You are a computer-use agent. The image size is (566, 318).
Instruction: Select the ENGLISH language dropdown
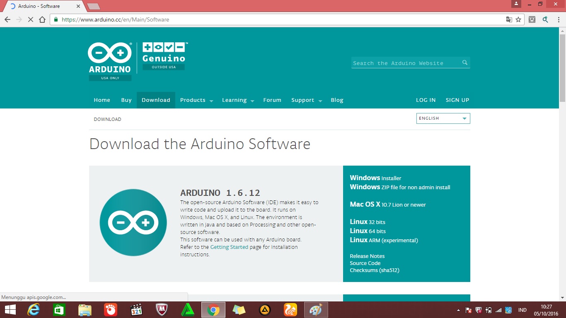click(x=443, y=118)
